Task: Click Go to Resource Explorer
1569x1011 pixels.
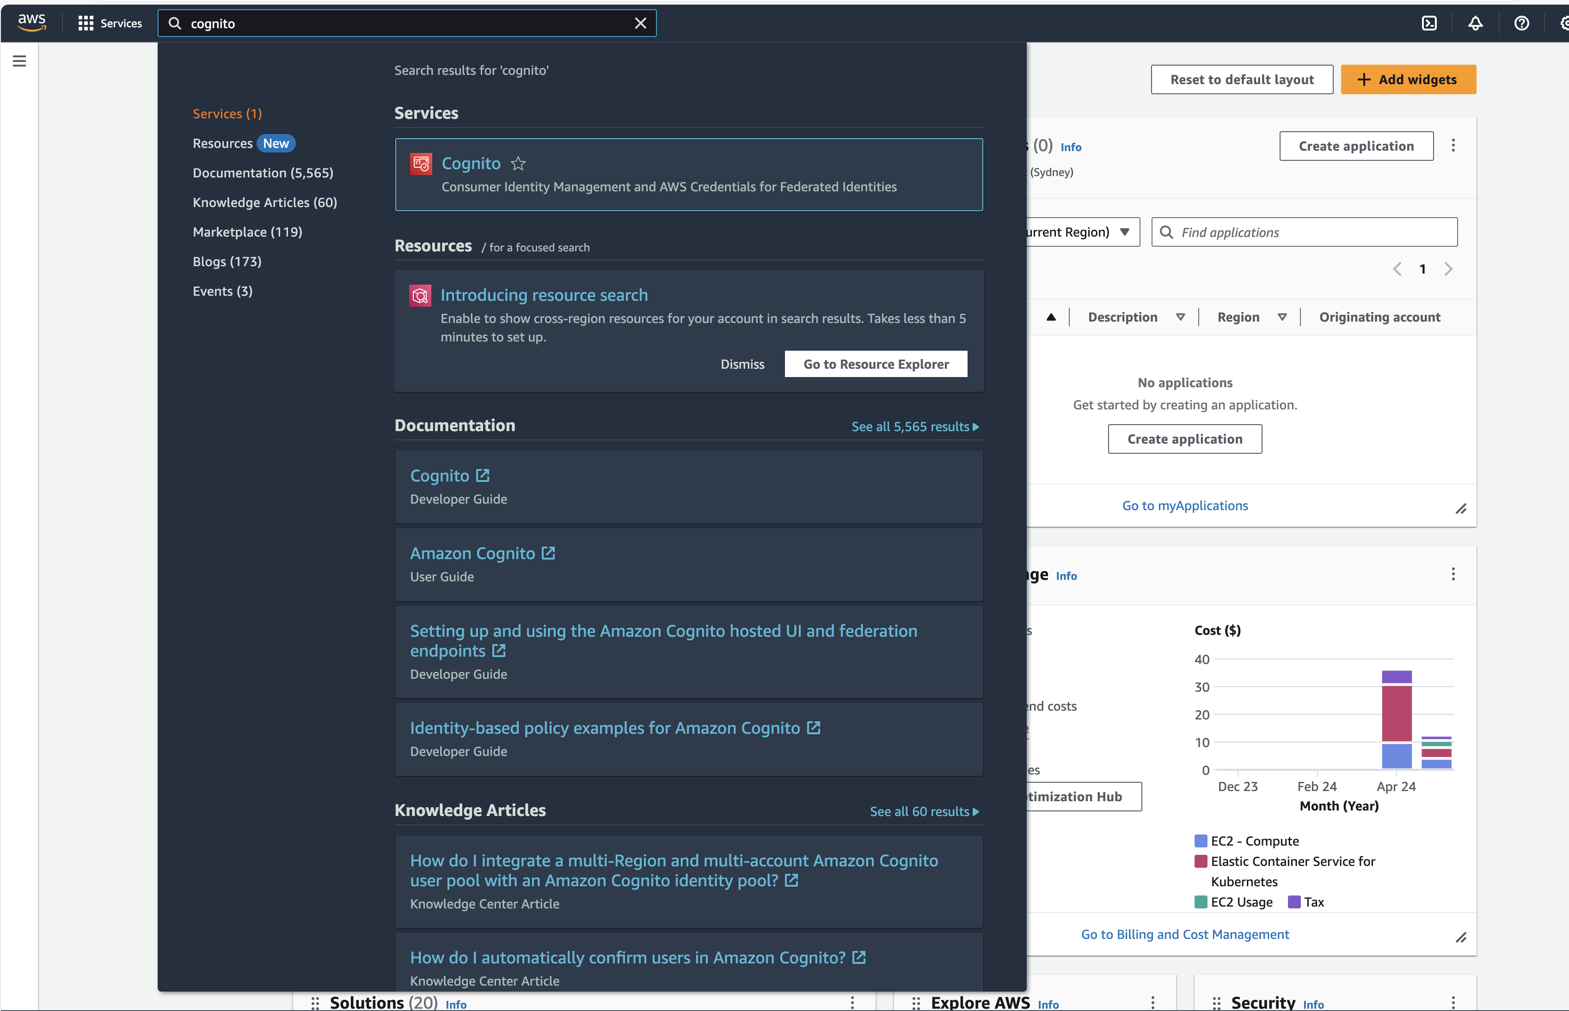Action: tap(876, 364)
